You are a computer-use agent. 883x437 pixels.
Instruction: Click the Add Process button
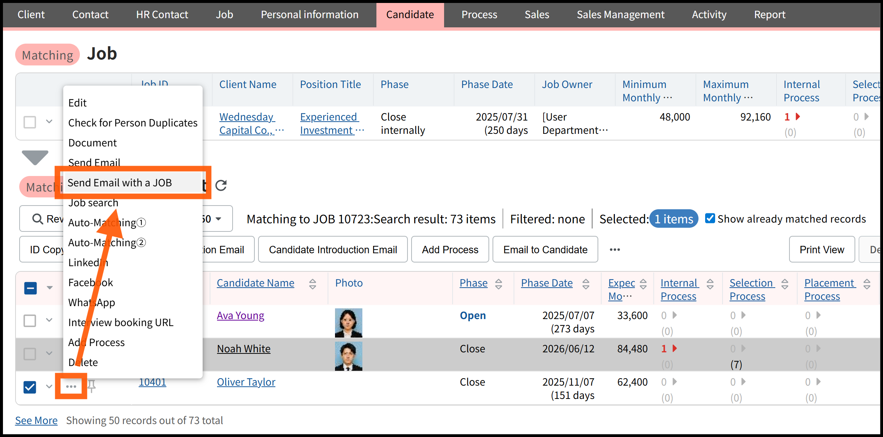point(450,250)
